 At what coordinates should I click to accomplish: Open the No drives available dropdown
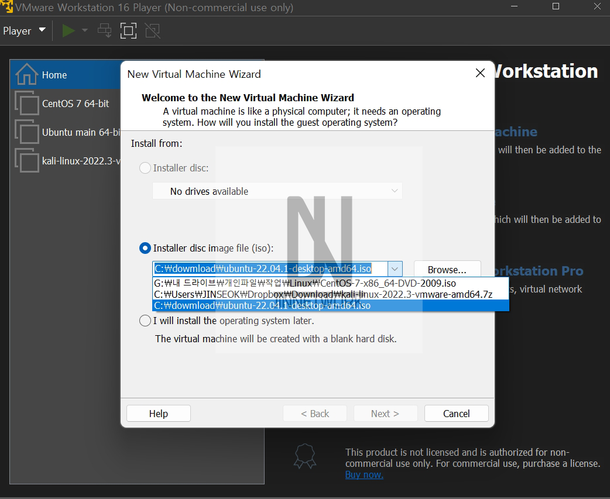[277, 191]
